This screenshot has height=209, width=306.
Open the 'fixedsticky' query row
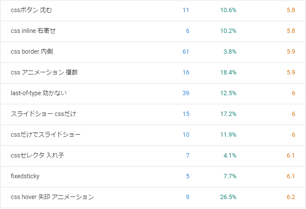[153, 177]
